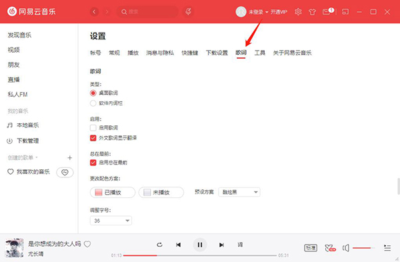
Task: Switch to 消息与隐私 settings tab
Action: pyautogui.click(x=160, y=53)
